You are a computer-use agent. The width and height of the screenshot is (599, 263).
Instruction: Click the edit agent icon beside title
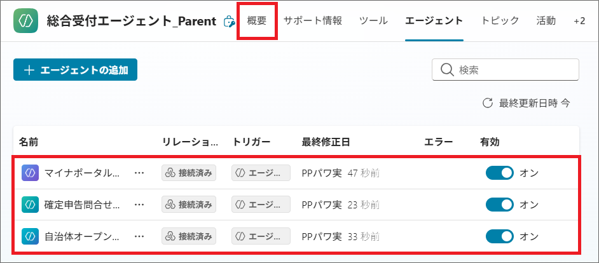229,22
